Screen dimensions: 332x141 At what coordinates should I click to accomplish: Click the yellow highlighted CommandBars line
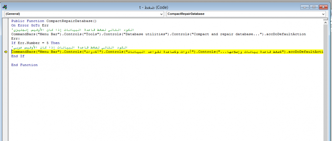tap(166, 52)
